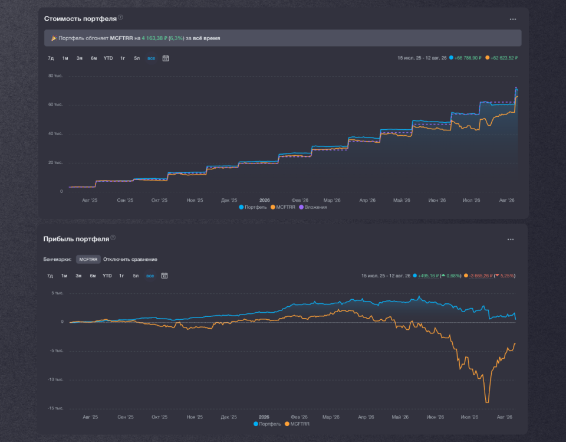Open portfolio profit card three-dot menu
Screen dimensions: 566x442
click(511, 239)
